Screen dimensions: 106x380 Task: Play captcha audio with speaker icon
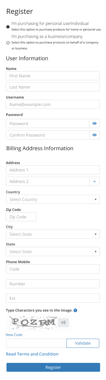[63, 322]
